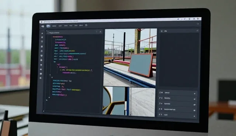
Task: Select the home icon in left sidebar
Action: point(42,33)
